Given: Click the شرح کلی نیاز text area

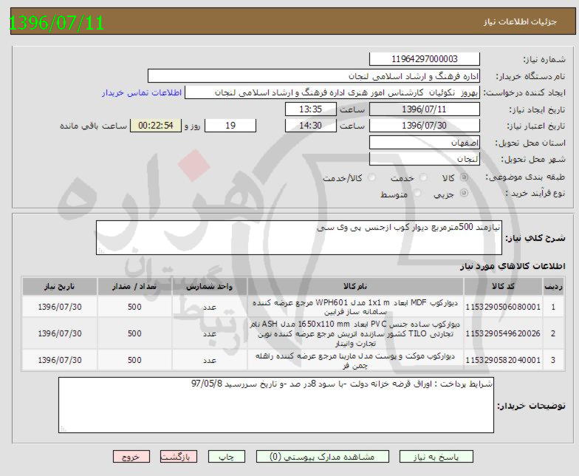Looking at the screenshot, I should point(299,237).
